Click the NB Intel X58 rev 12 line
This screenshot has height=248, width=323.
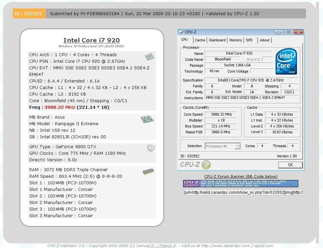52,130
